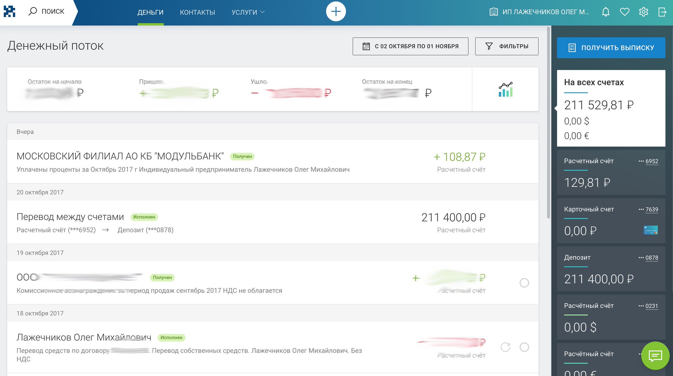
Task: Click the logout exit icon
Action: pyautogui.click(x=662, y=12)
